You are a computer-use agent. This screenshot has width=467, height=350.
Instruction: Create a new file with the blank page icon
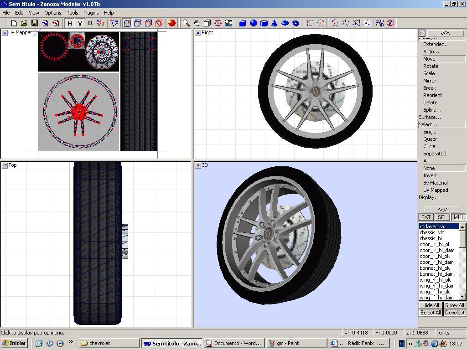14,23
